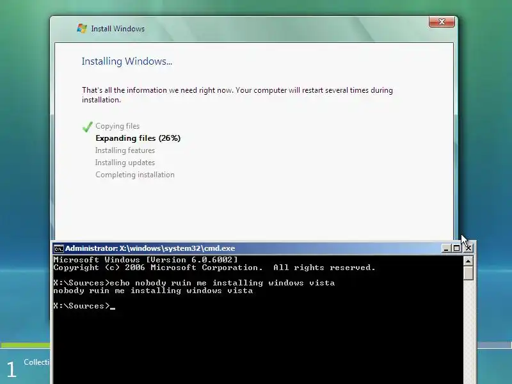Click the 'Microsoft Windows [Version 6.0.6002]' line
The width and height of the screenshot is (512, 384).
coord(146,260)
